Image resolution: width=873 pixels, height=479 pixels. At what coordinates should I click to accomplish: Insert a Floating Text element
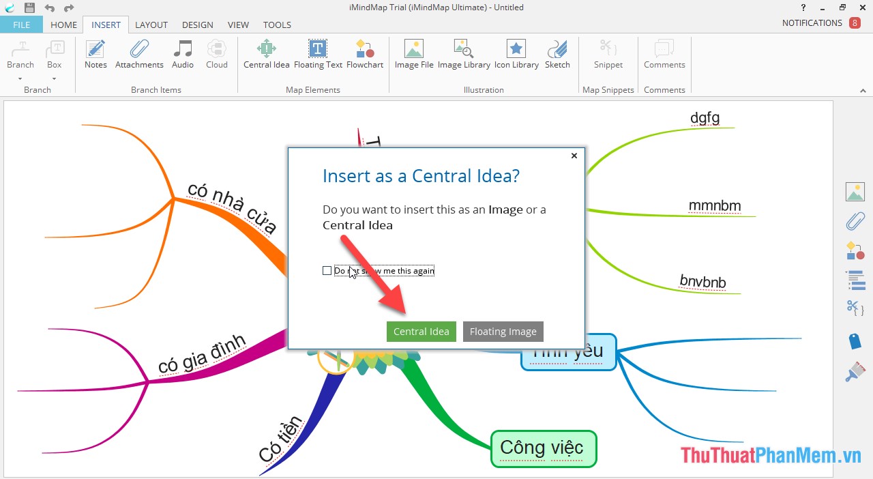(318, 55)
